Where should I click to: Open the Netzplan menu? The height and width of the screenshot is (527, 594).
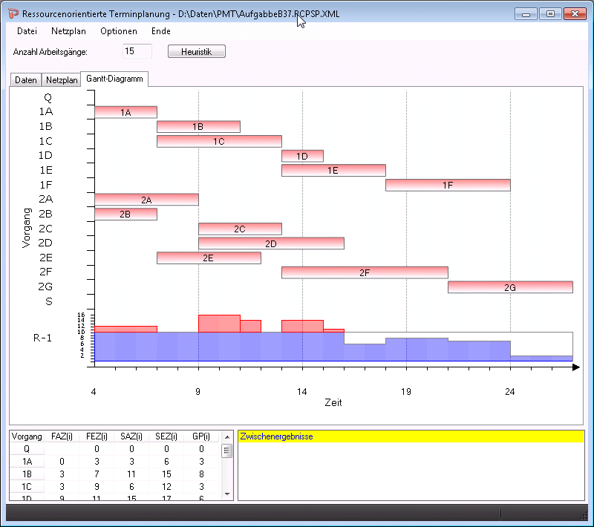pos(68,31)
